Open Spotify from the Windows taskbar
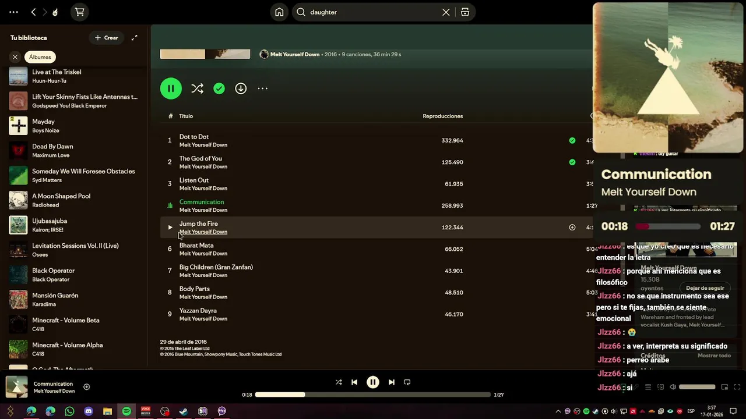Screen dimensions: 746x419 tap(126, 411)
